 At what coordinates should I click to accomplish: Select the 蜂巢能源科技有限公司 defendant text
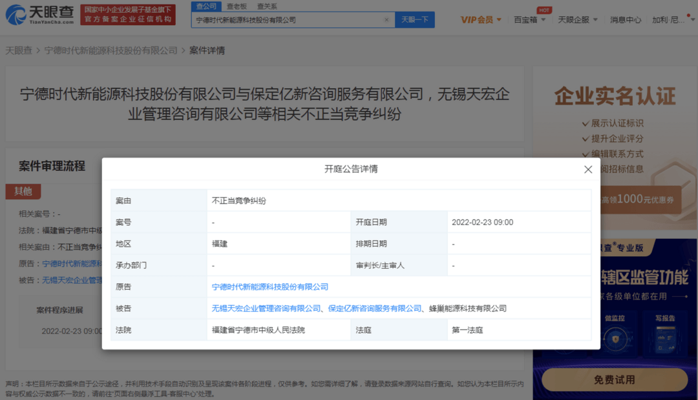[x=467, y=308]
